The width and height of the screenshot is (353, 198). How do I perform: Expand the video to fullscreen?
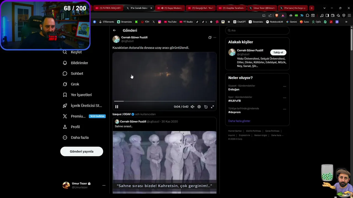212,107
